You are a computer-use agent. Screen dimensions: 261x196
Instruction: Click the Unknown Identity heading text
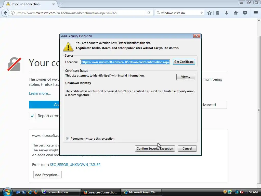tap(78, 83)
